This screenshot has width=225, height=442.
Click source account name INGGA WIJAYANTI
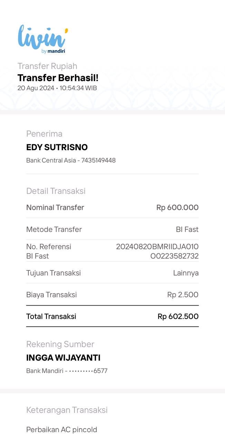pyautogui.click(x=63, y=358)
